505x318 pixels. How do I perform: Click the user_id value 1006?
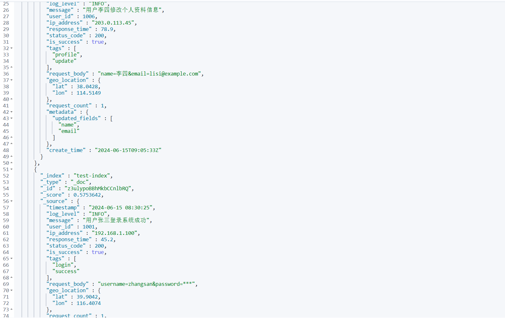point(89,16)
